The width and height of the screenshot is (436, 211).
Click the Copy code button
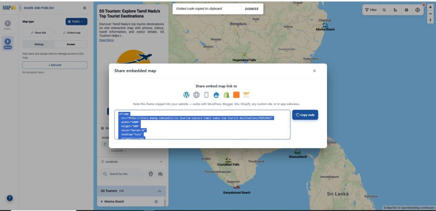pos(305,115)
